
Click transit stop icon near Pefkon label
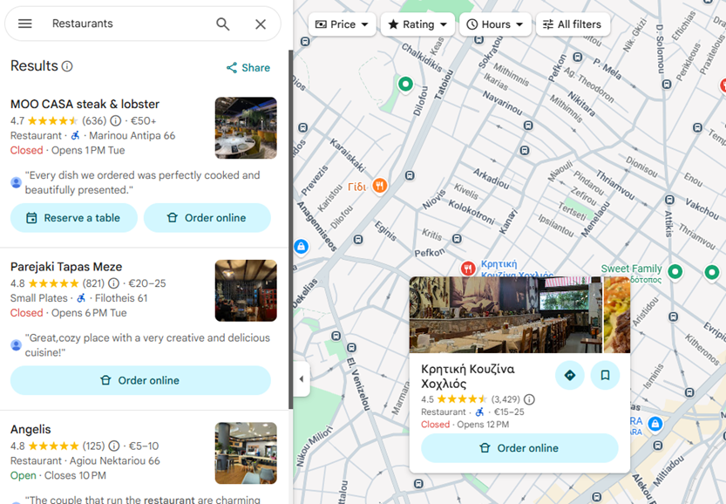457,239
